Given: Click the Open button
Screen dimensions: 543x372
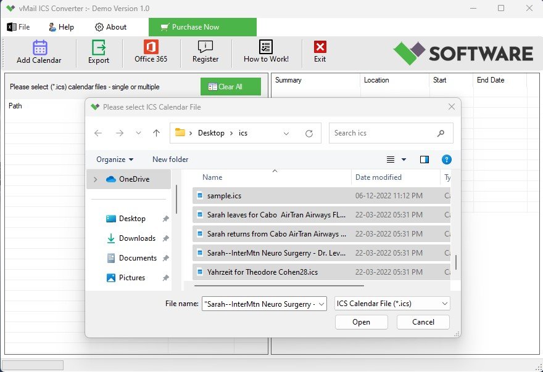Looking at the screenshot, I should point(361,322).
